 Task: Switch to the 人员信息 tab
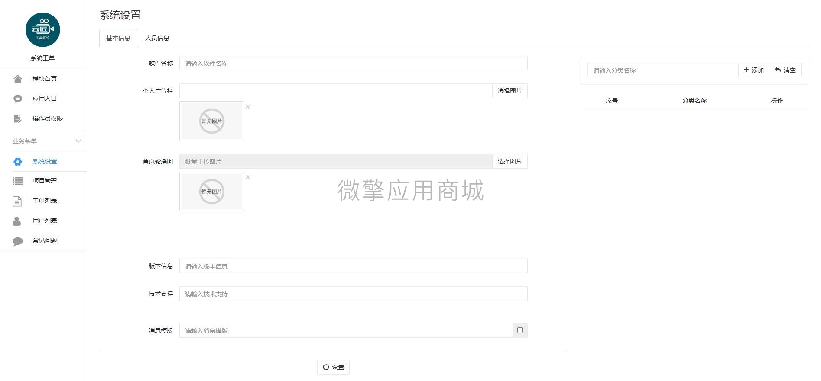(x=157, y=38)
